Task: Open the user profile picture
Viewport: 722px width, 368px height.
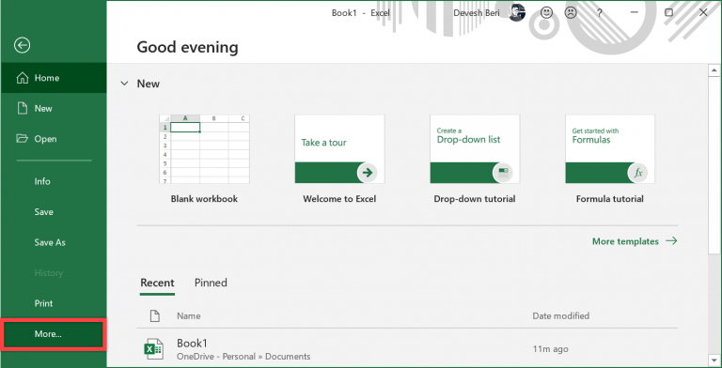Action: click(518, 13)
